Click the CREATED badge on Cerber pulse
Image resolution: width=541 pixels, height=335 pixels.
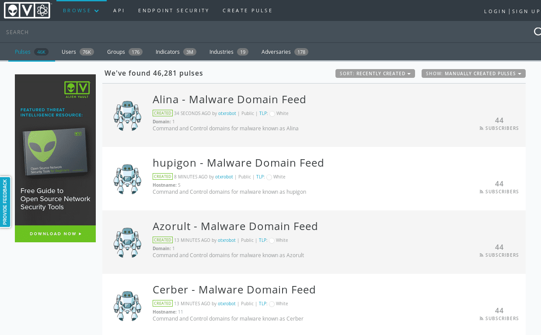163,304
